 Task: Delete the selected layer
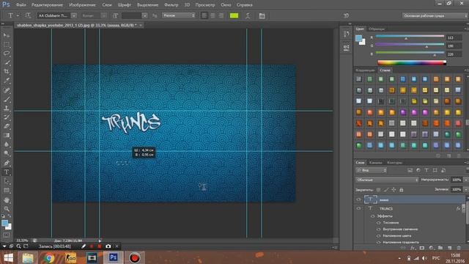(x=459, y=248)
